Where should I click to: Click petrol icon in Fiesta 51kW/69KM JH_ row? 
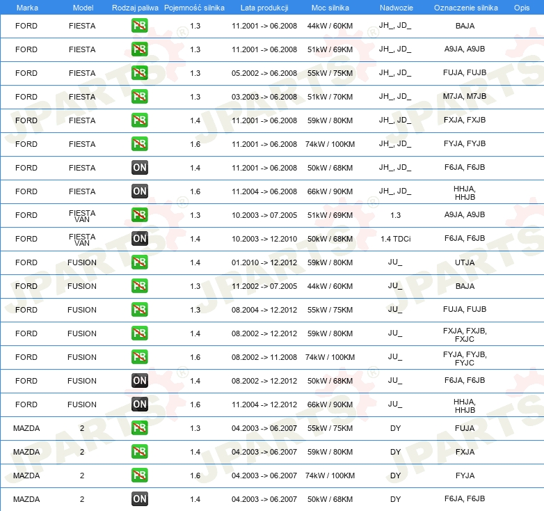point(139,49)
